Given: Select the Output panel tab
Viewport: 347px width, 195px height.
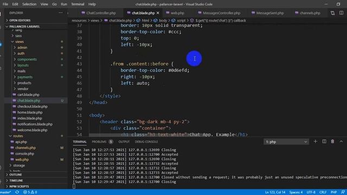Looking at the screenshot, I should [x=124, y=142].
